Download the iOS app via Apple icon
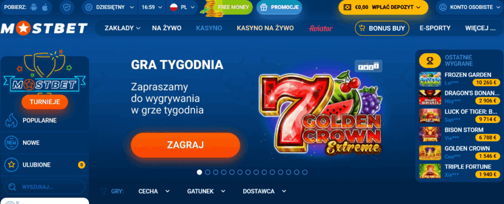 point(45,7)
